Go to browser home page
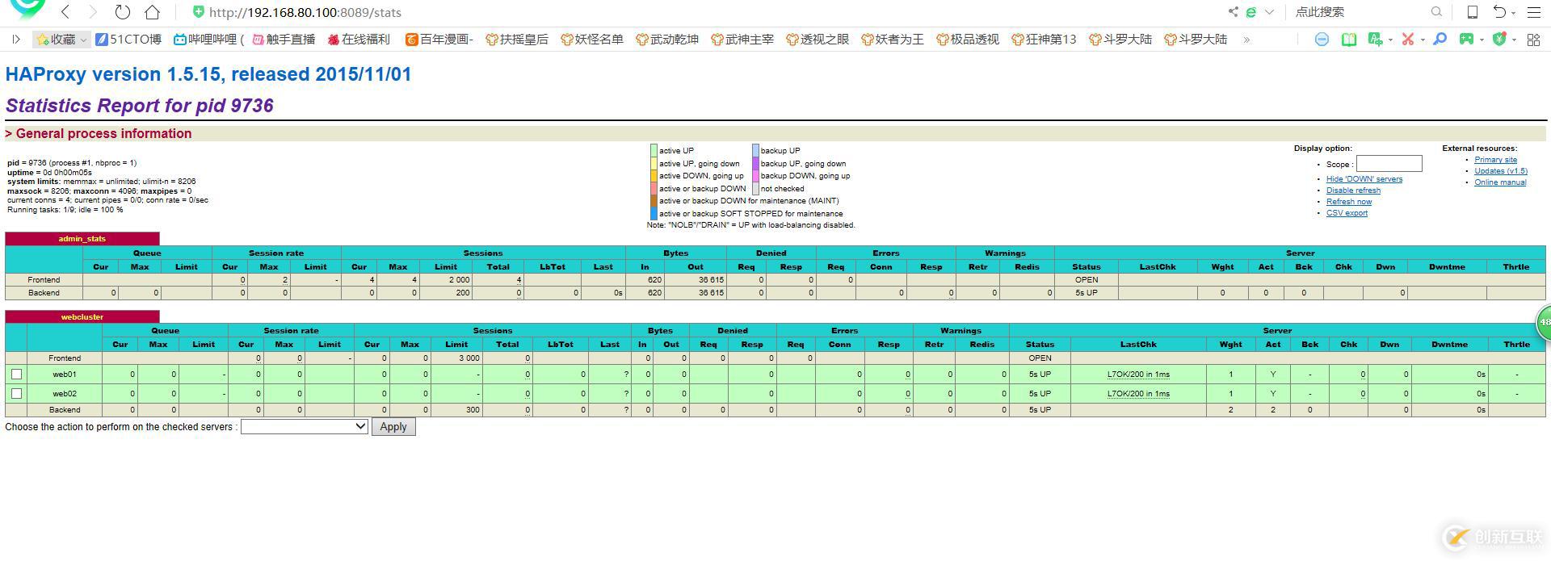 click(152, 12)
